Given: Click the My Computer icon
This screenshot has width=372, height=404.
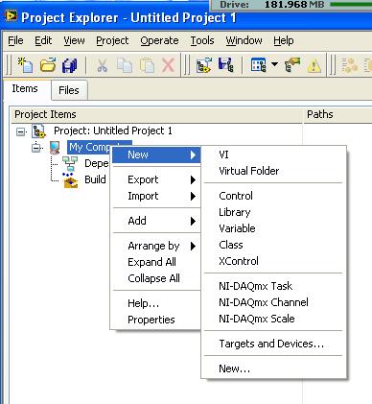Looking at the screenshot, I should coord(55,148).
